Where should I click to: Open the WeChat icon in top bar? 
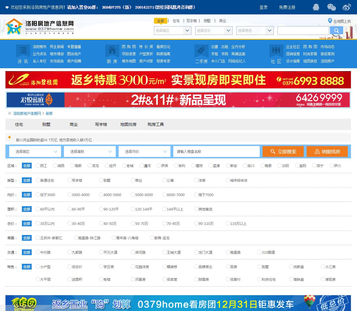(x=331, y=7)
